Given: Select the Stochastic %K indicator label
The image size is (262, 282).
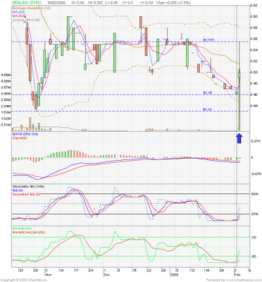Looking at the screenshot, I should [x=28, y=187].
